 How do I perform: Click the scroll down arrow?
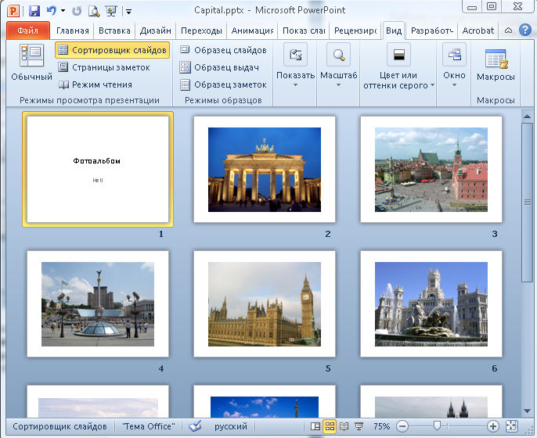coord(527,411)
